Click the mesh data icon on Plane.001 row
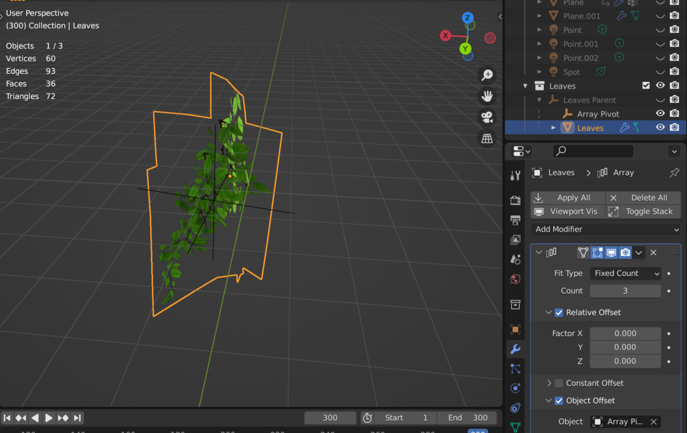 [635, 16]
